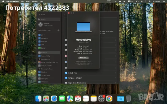Click Start Using iCloud in the sidebar

(x=49, y=30)
